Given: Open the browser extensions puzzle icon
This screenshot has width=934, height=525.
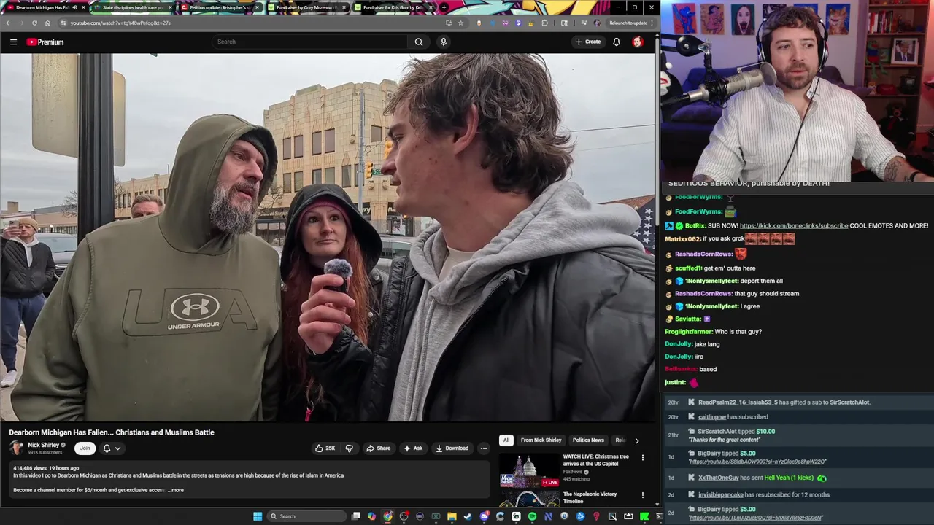Looking at the screenshot, I should click(545, 23).
